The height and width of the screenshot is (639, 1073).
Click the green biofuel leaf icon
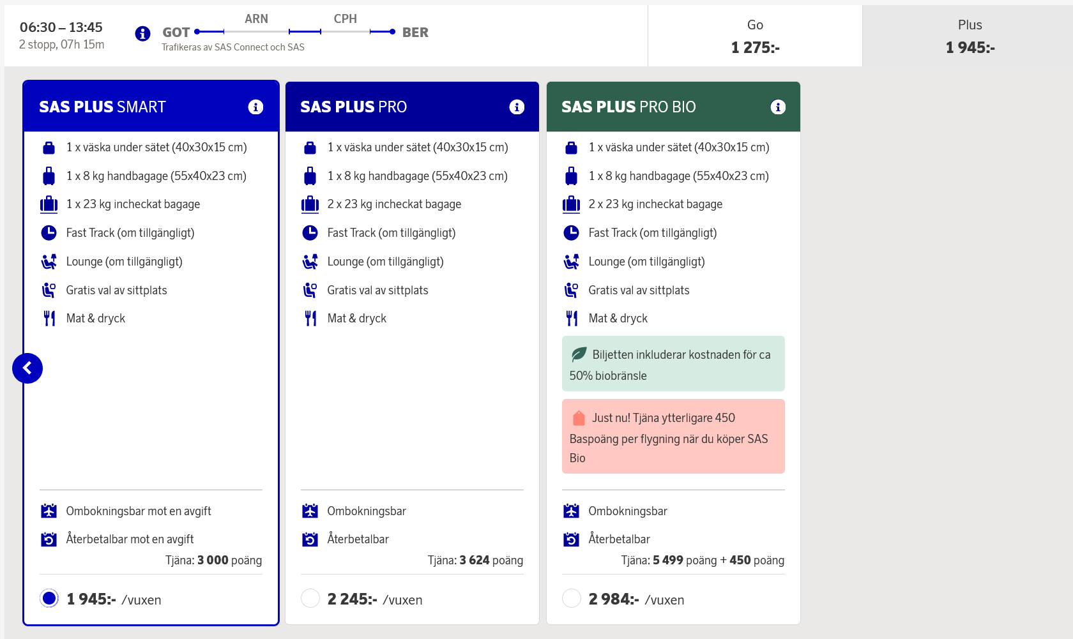coord(579,354)
